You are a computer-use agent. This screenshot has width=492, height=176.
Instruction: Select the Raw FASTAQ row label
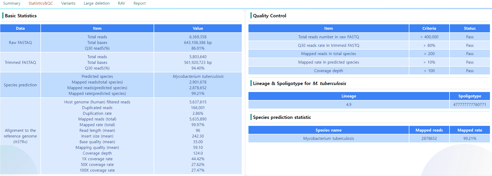pos(20,43)
